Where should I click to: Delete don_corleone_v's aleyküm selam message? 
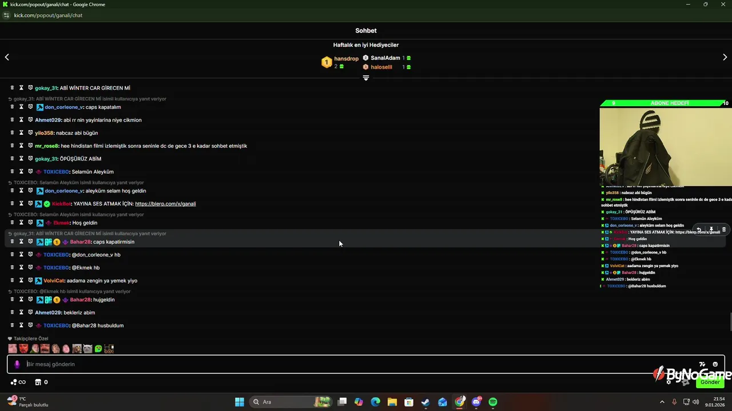(12, 191)
